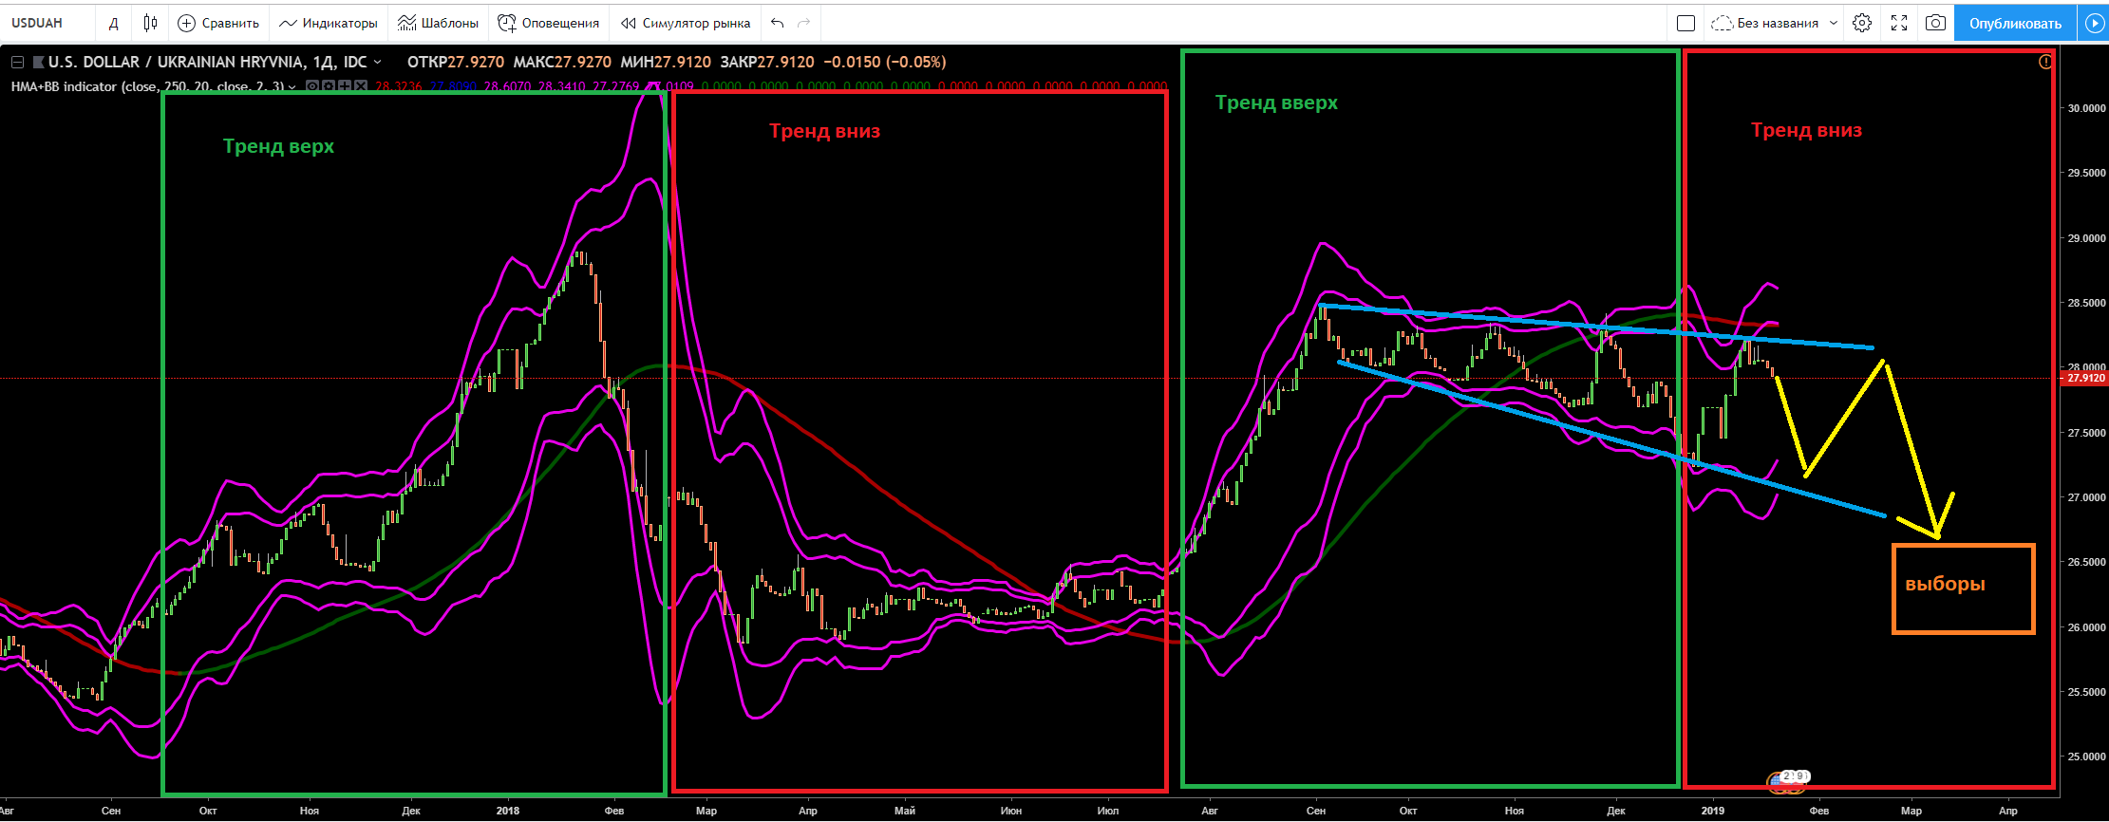Remove the HMA+BB indicator with the X
Image resolution: width=2109 pixels, height=822 pixels.
(x=361, y=86)
